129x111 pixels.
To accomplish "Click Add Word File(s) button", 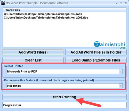I will [x=33, y=52].
